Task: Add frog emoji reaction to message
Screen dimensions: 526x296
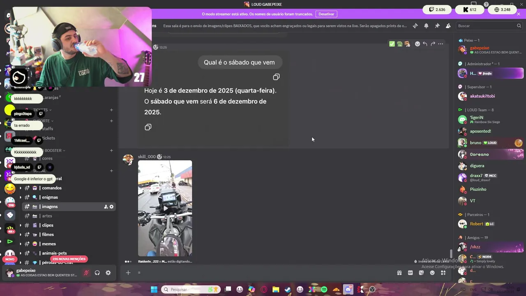Action: pyautogui.click(x=399, y=44)
